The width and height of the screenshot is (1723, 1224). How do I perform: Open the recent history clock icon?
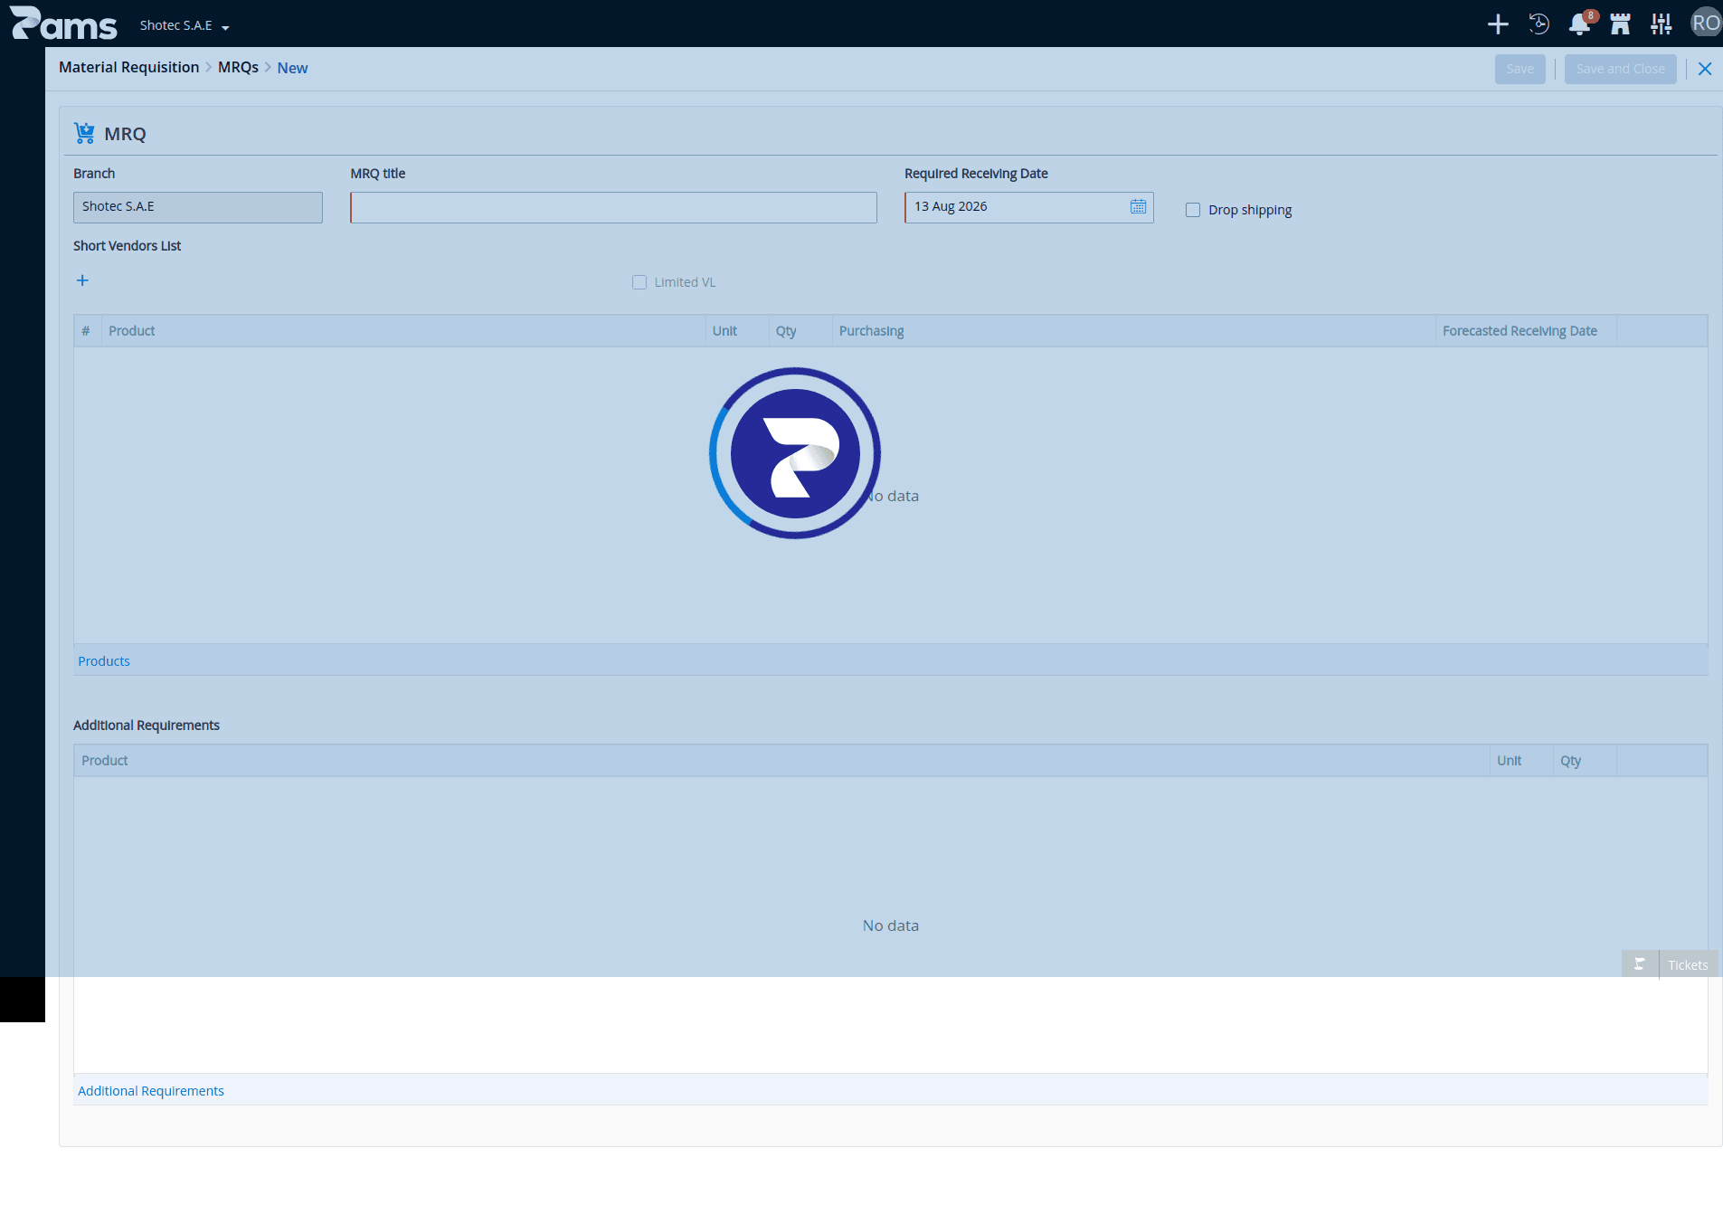coord(1538,24)
